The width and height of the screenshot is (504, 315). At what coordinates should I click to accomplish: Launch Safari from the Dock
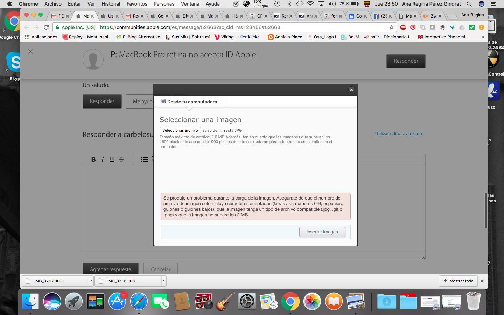(139, 301)
